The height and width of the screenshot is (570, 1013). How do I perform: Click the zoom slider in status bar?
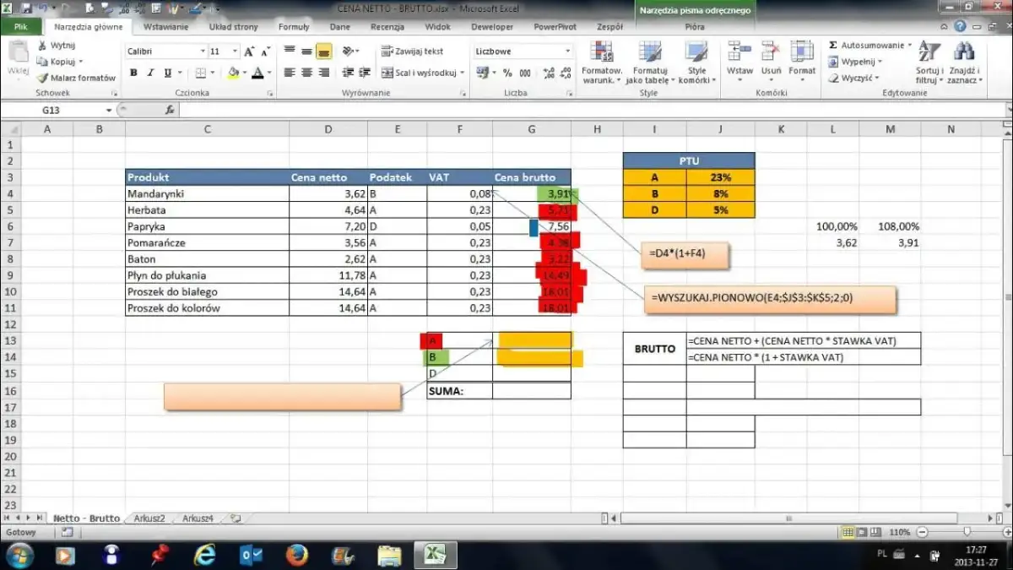pyautogui.click(x=967, y=532)
